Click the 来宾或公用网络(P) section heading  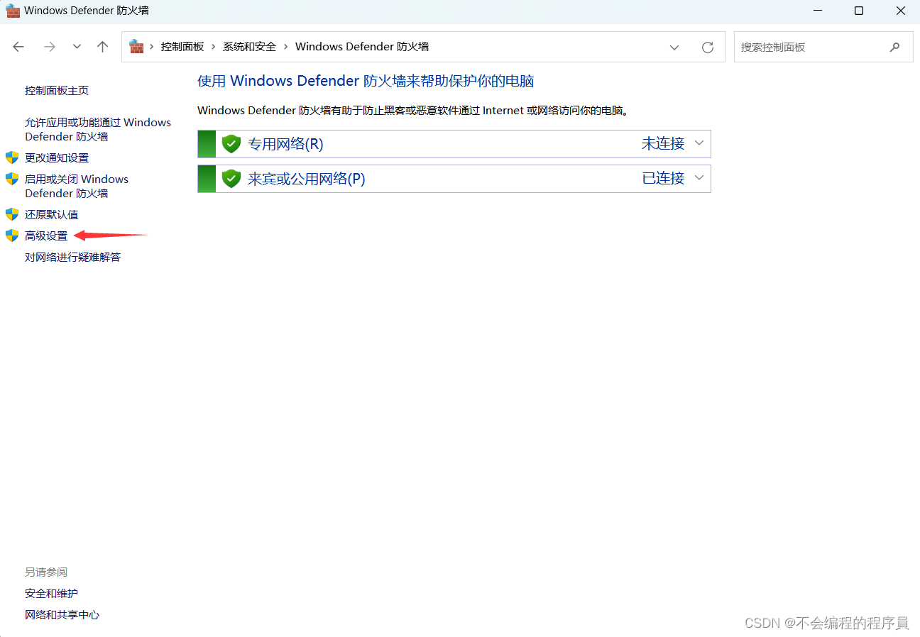coord(306,179)
